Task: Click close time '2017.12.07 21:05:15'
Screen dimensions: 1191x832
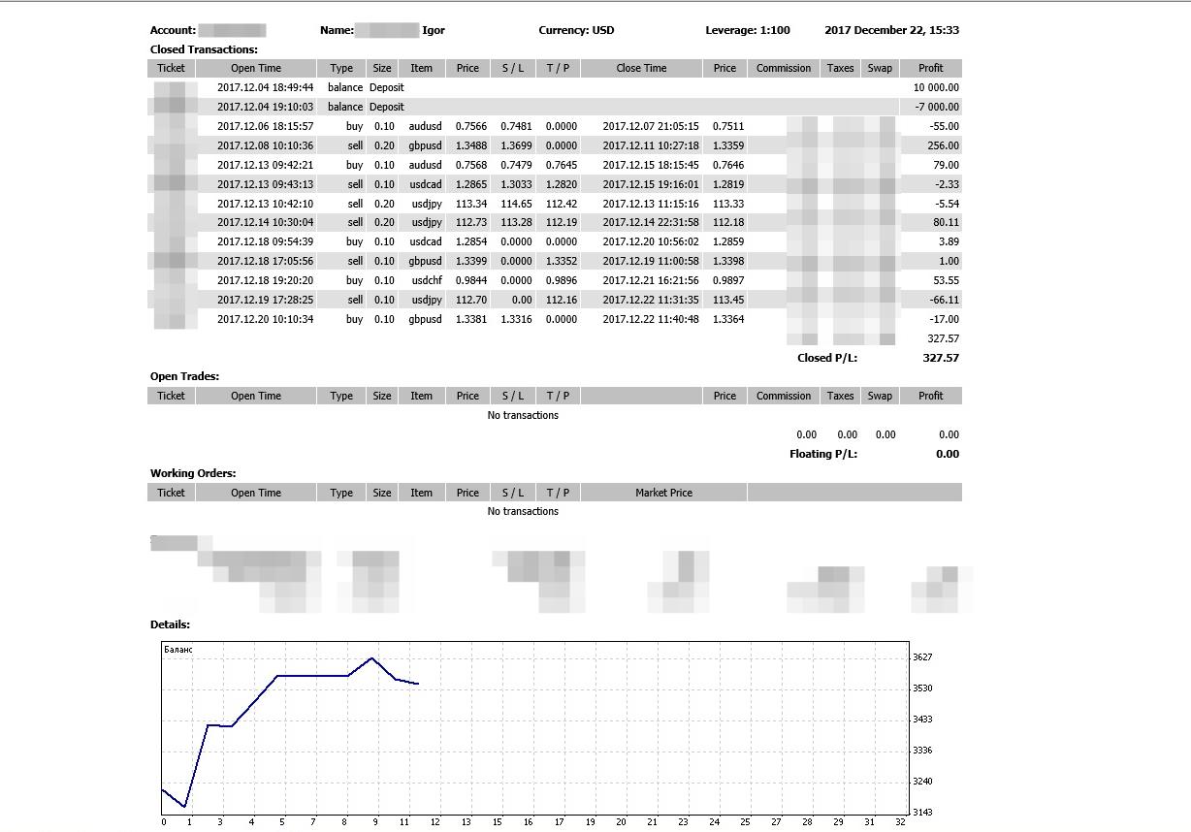Action: 650,126
